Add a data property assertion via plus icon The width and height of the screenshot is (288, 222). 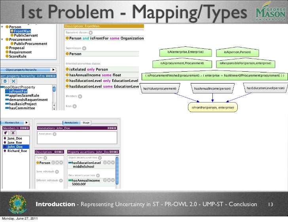tap(98, 176)
